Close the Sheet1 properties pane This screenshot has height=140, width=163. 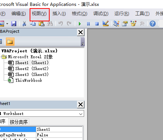point(81,105)
